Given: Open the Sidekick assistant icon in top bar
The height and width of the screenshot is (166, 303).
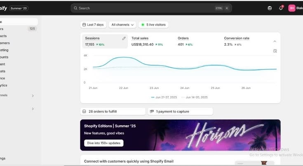Looking at the screenshot, I should click(270, 8).
